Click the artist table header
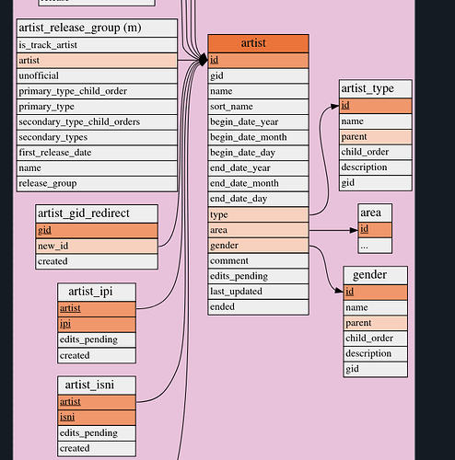The width and height of the screenshot is (455, 460). tap(258, 43)
